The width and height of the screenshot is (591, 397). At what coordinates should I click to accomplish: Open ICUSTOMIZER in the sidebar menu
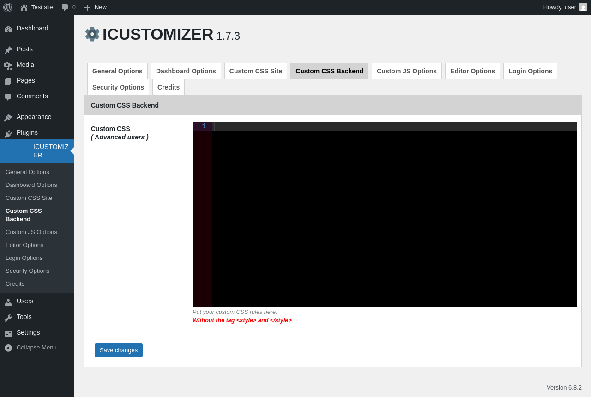point(37,151)
